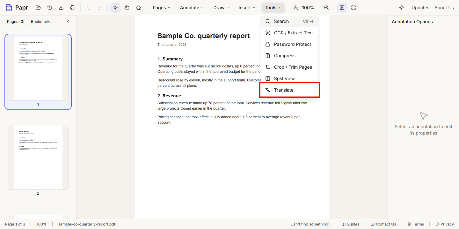Switch to the Bookmarks tab

[x=41, y=22]
